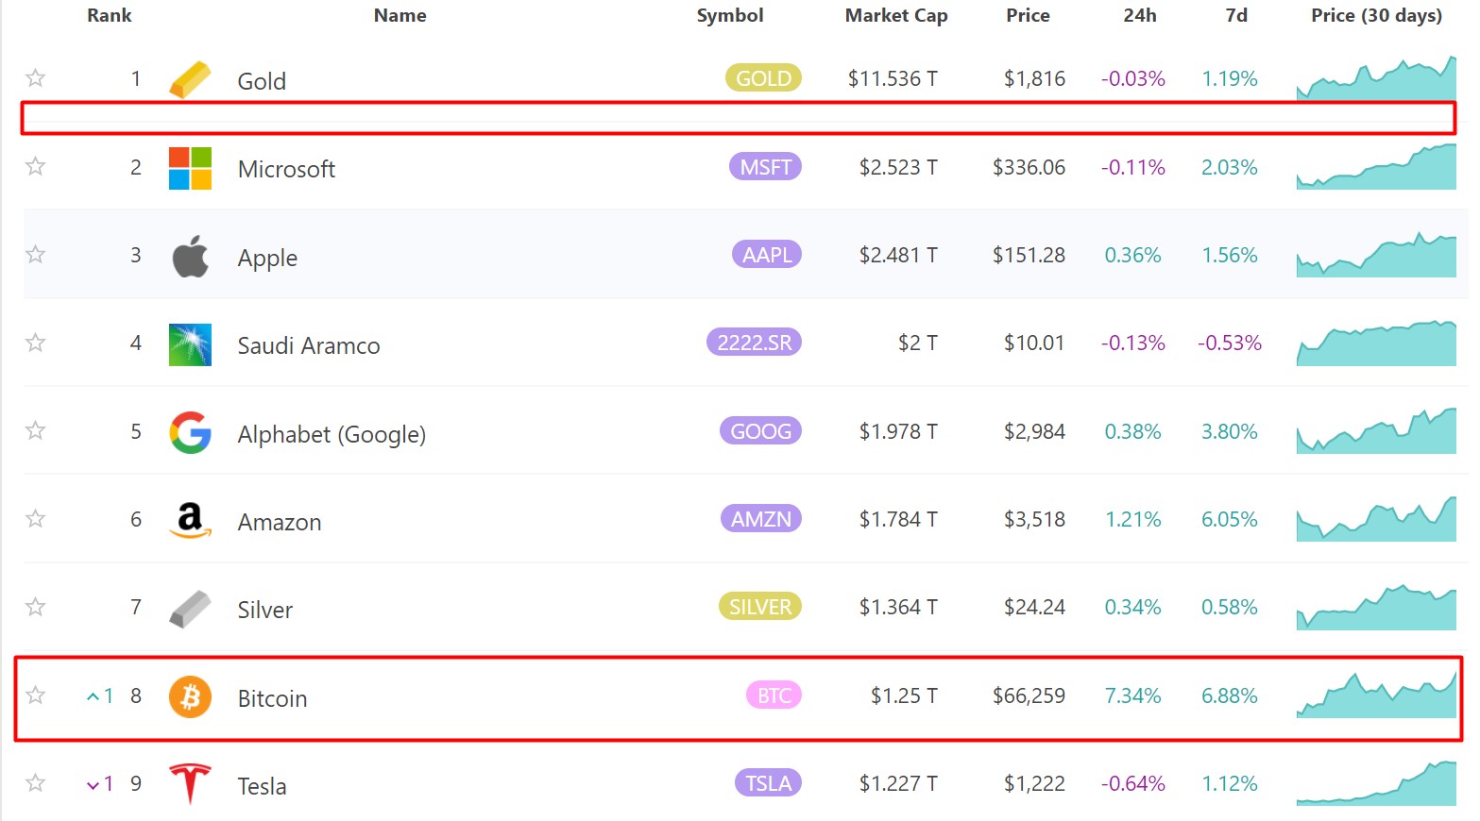Click the 2222.SR symbol badge
1480x821 pixels.
coord(754,343)
